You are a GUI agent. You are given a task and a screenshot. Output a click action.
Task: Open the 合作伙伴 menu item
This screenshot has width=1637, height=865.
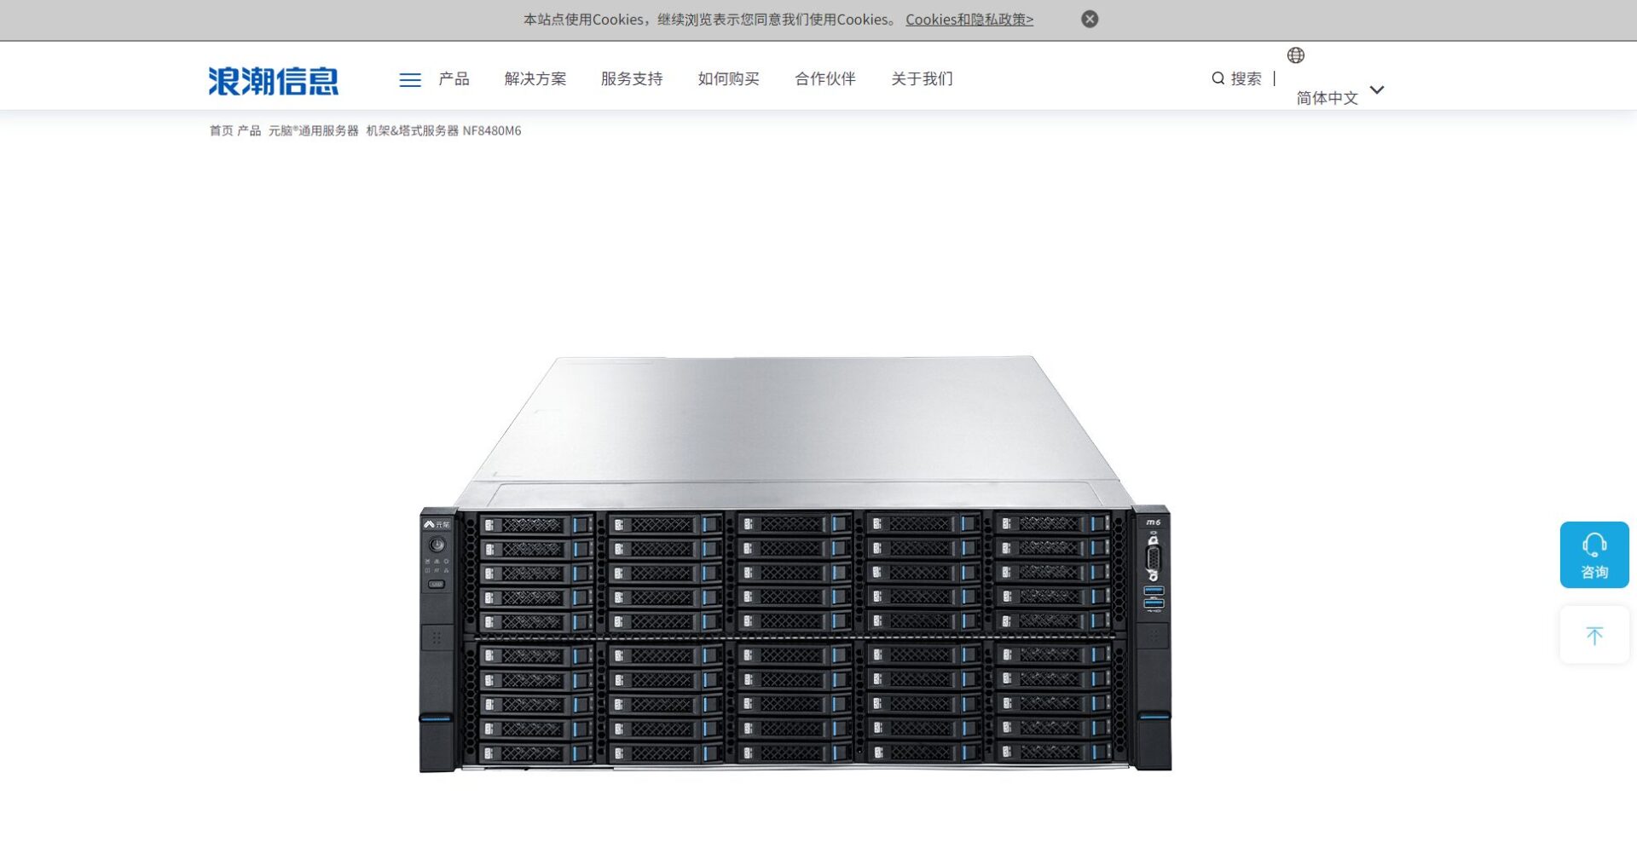(x=824, y=79)
